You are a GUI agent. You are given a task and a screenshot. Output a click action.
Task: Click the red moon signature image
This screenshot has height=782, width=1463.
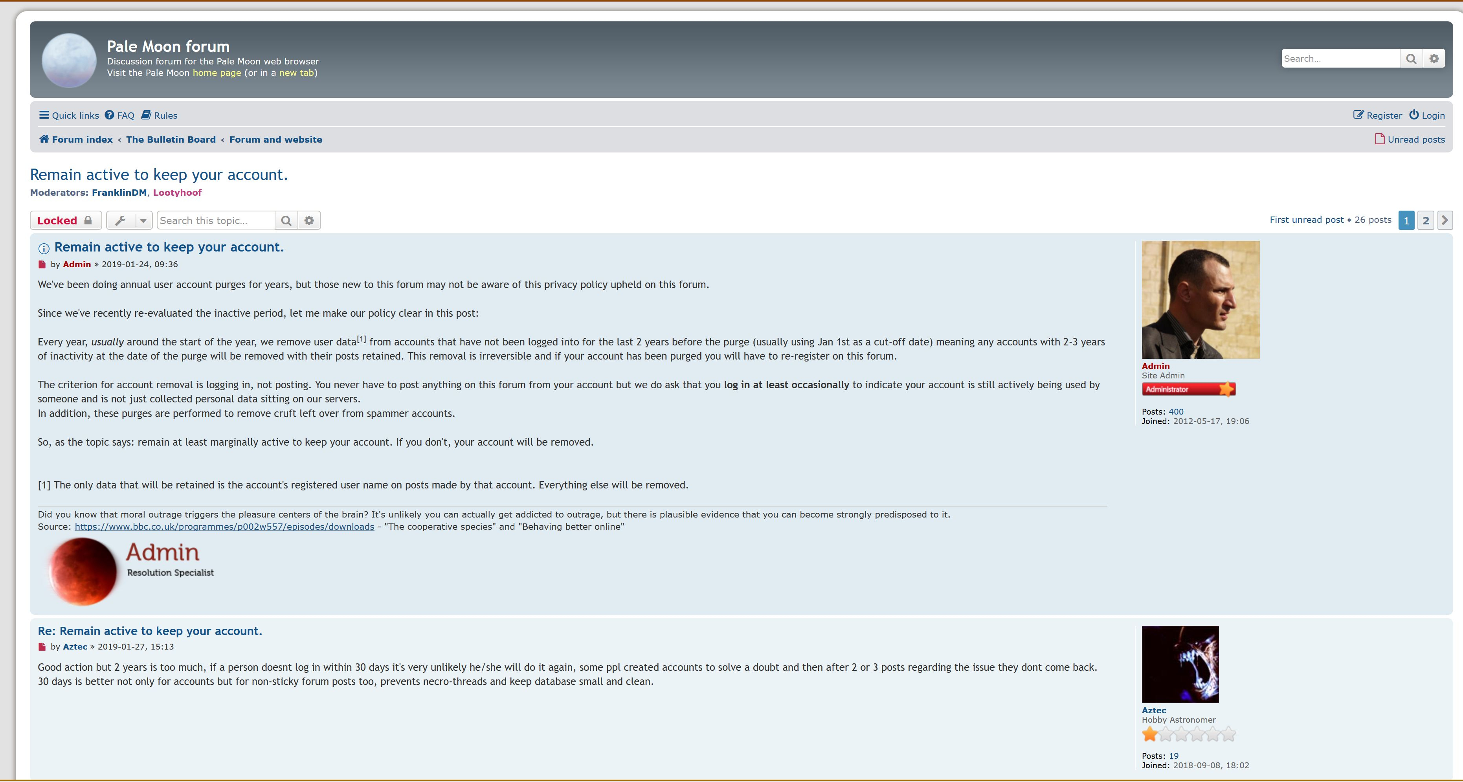pos(83,571)
